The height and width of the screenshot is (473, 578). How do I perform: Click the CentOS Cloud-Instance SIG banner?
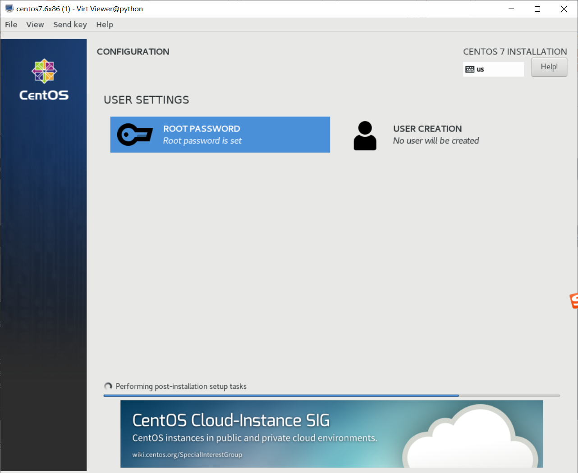pyautogui.click(x=331, y=434)
